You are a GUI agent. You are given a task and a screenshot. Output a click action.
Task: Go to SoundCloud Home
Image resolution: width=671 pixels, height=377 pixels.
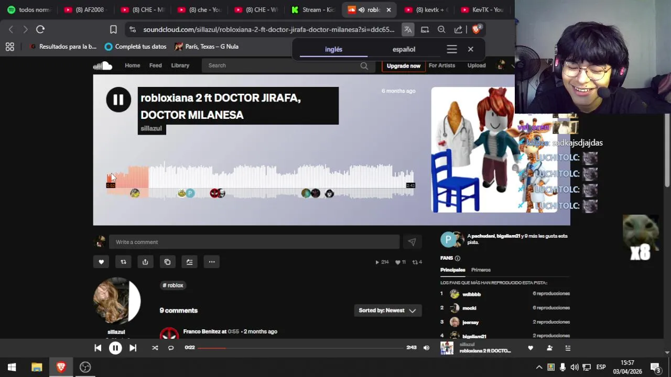point(132,65)
